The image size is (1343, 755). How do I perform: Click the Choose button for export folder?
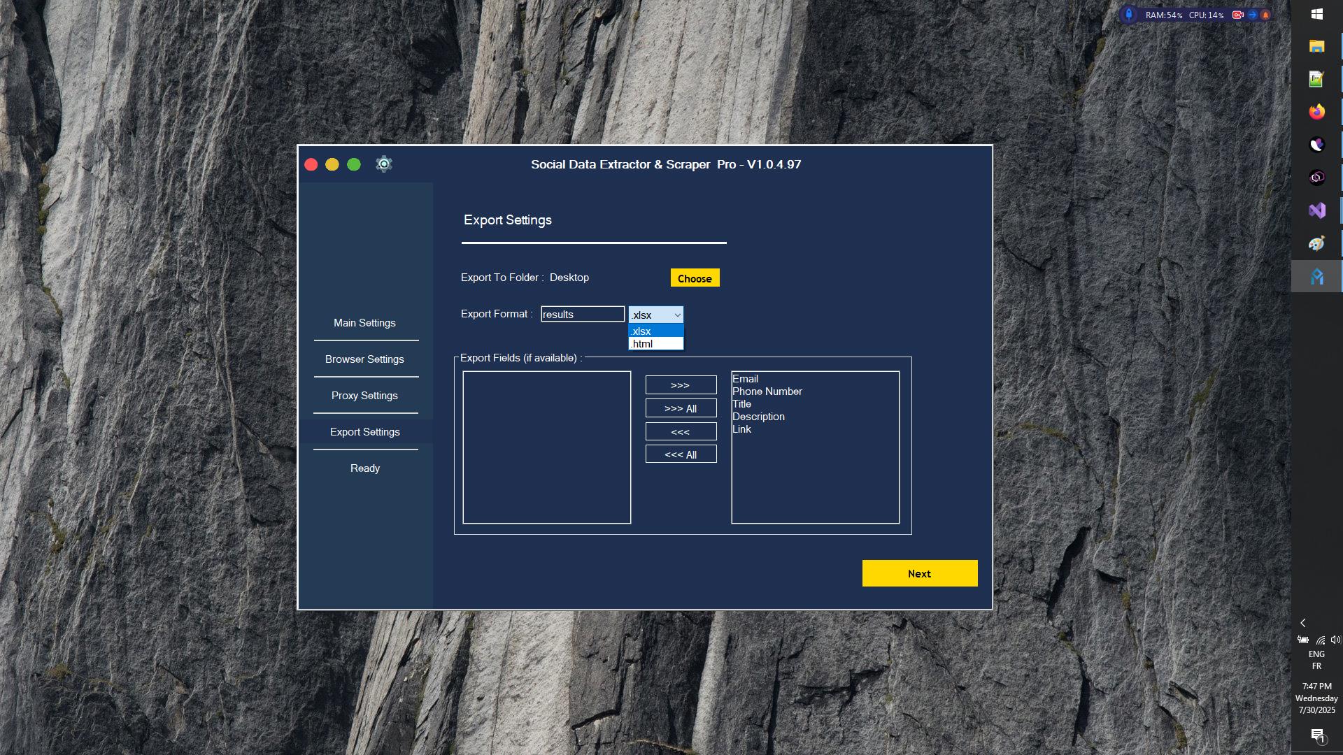tap(694, 278)
